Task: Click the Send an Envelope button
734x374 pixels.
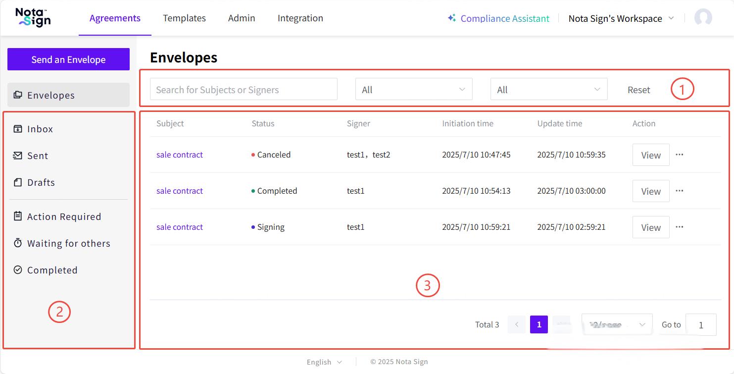Action: coord(68,59)
